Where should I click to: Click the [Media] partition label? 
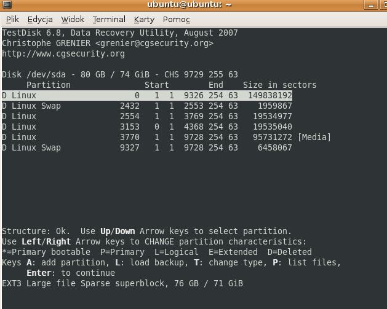click(314, 137)
